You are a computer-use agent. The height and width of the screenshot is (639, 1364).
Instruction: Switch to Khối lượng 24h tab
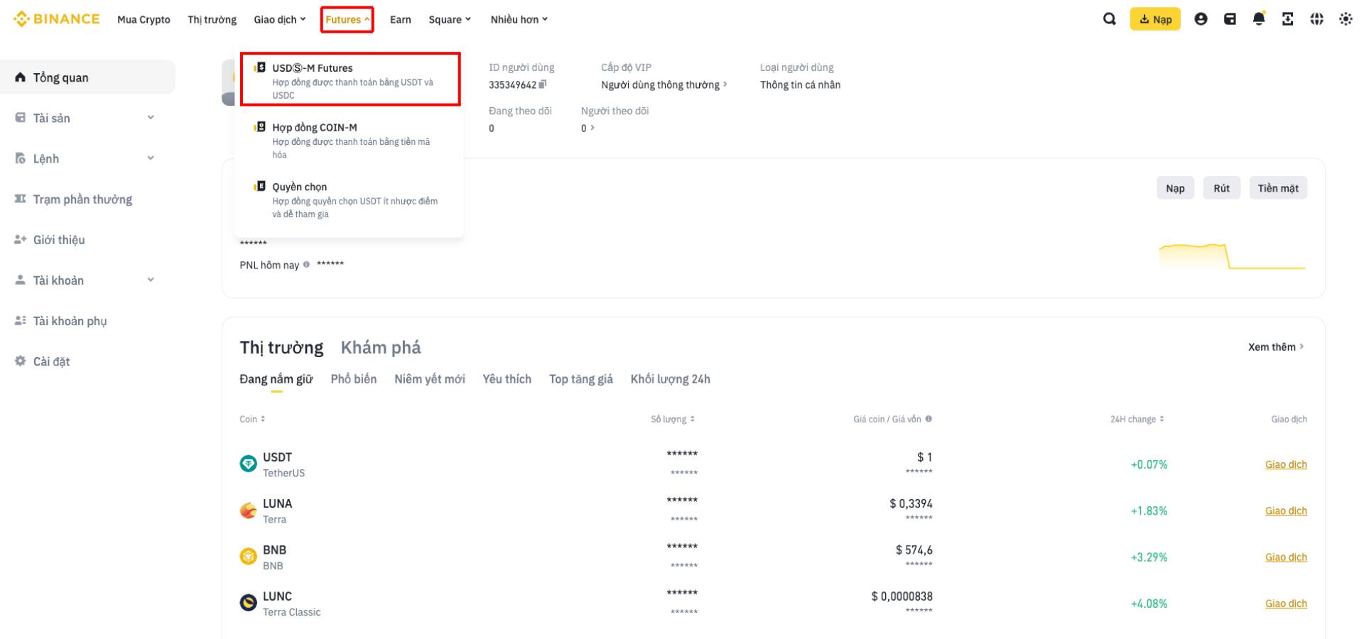click(671, 379)
